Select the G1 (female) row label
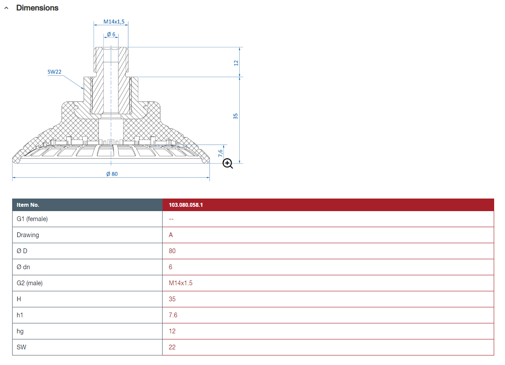505x365 pixels. (32, 219)
